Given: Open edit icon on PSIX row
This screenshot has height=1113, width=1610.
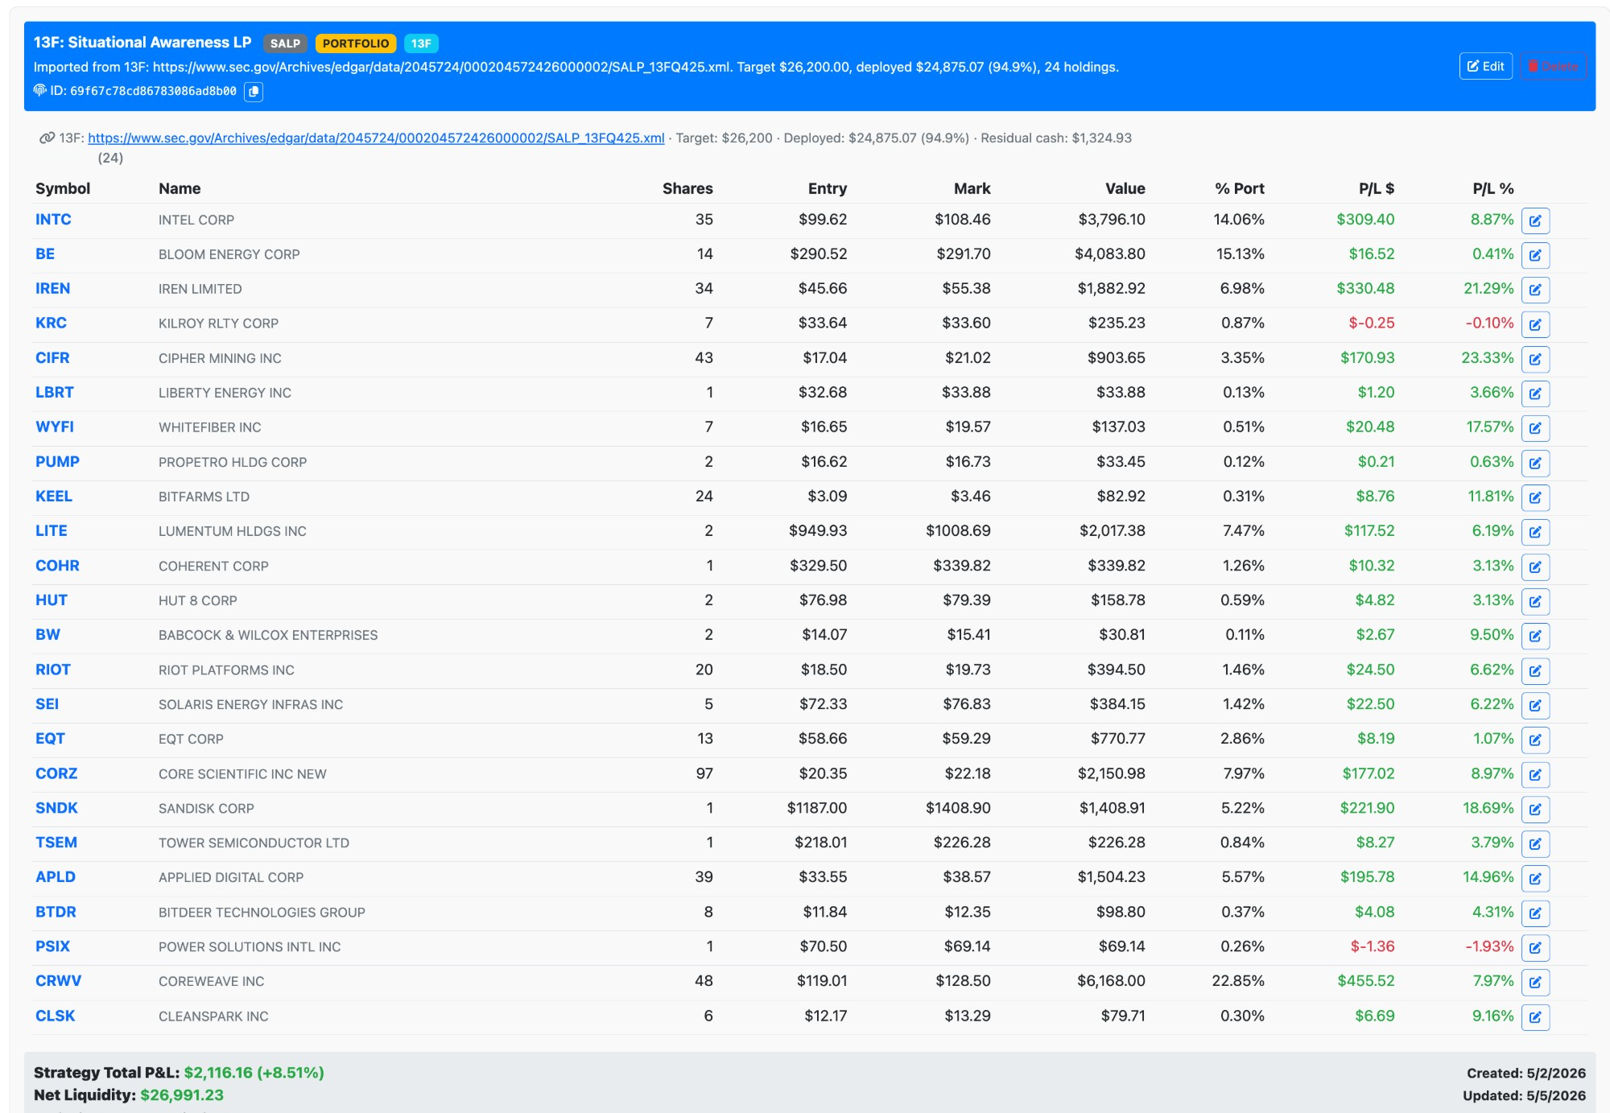Looking at the screenshot, I should 1535,947.
